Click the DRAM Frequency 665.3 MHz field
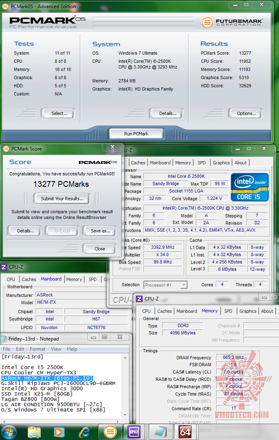 (x=233, y=357)
